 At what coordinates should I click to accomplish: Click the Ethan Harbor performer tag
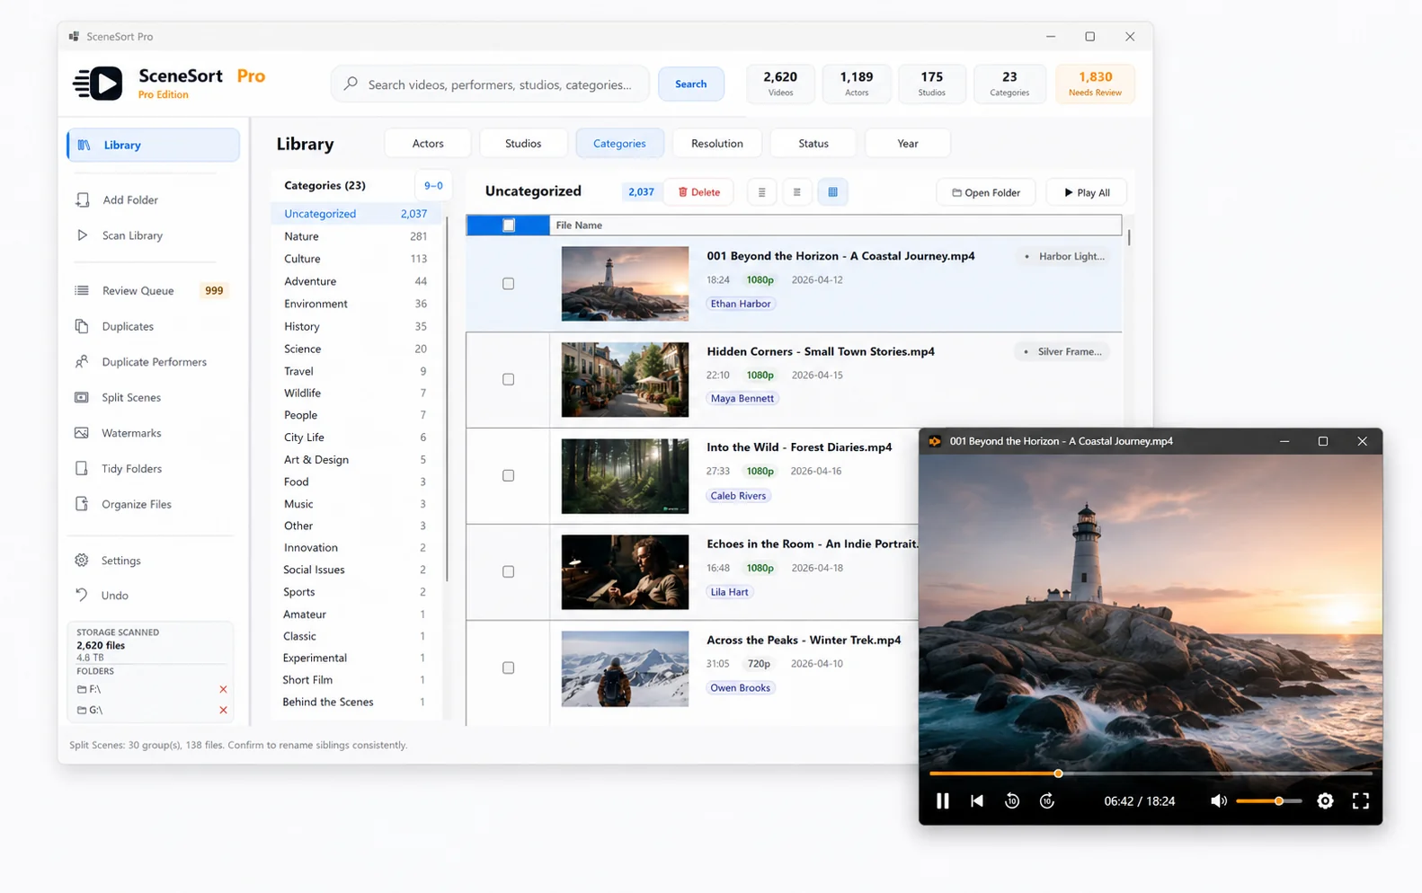[741, 304]
